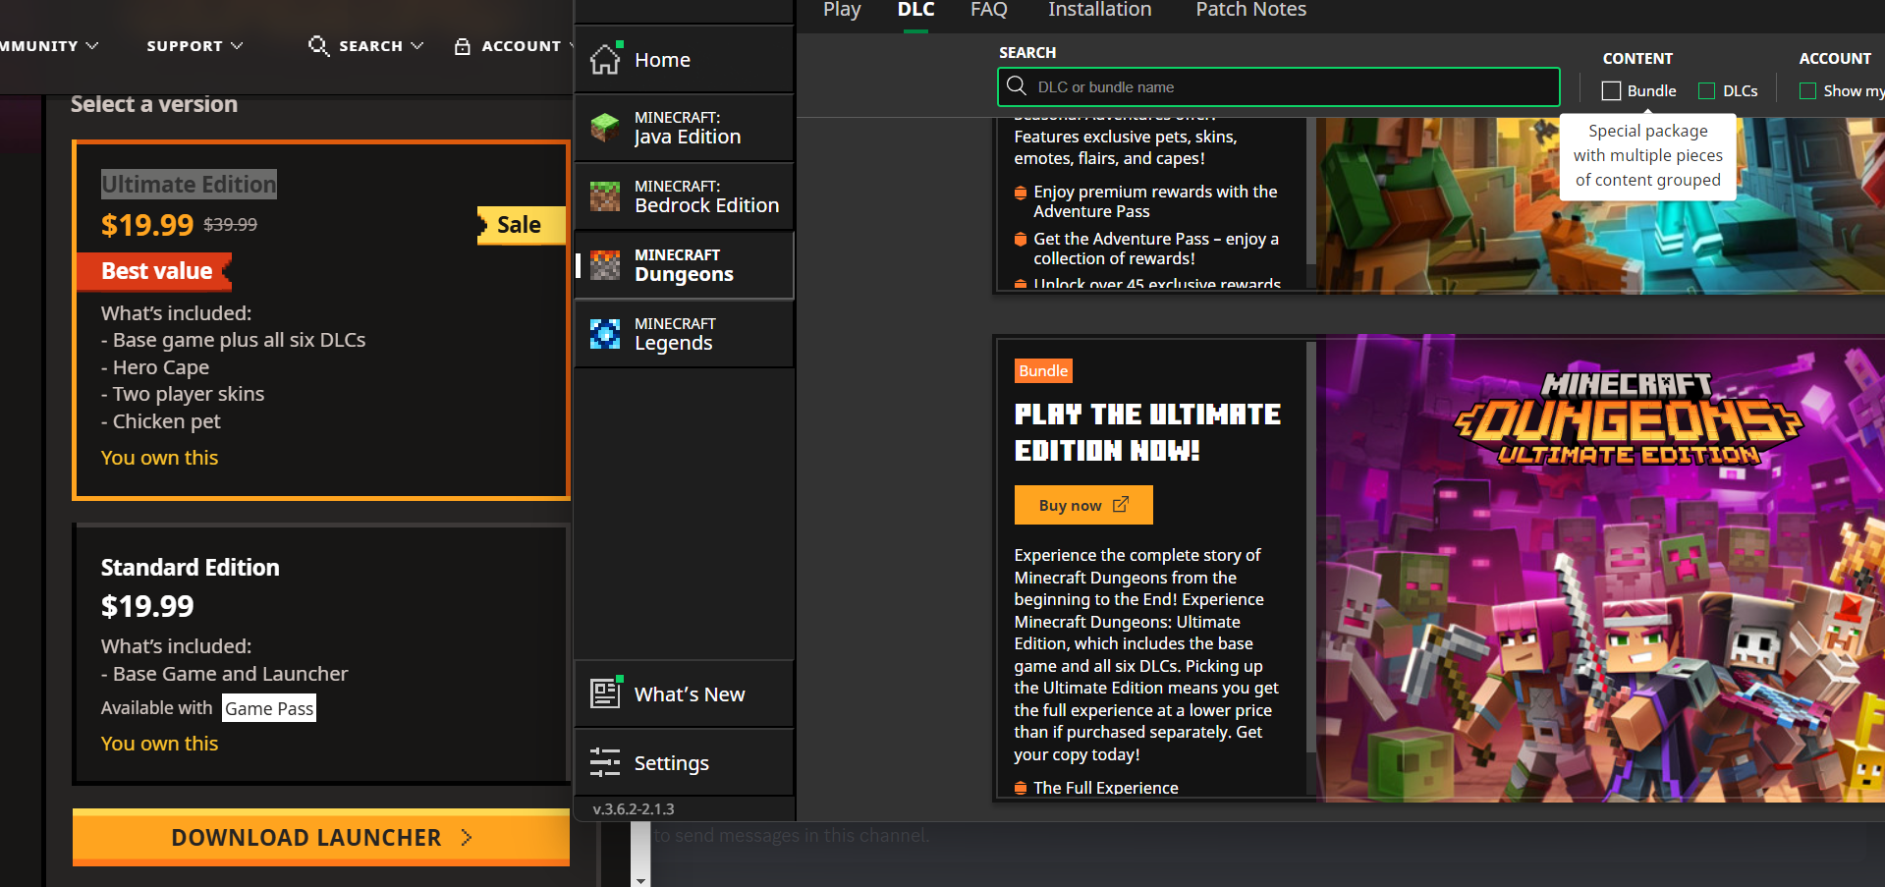Click the external link icon on Buy now
1885x887 pixels.
(x=1121, y=505)
